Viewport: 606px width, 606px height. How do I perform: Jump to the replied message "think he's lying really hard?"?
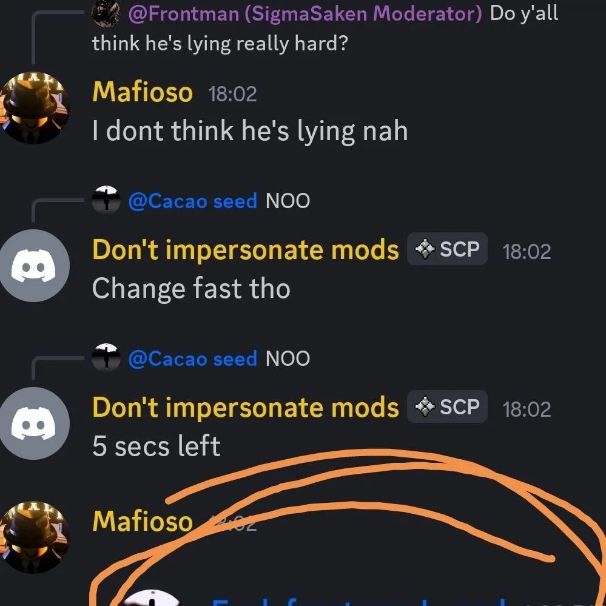point(220,43)
